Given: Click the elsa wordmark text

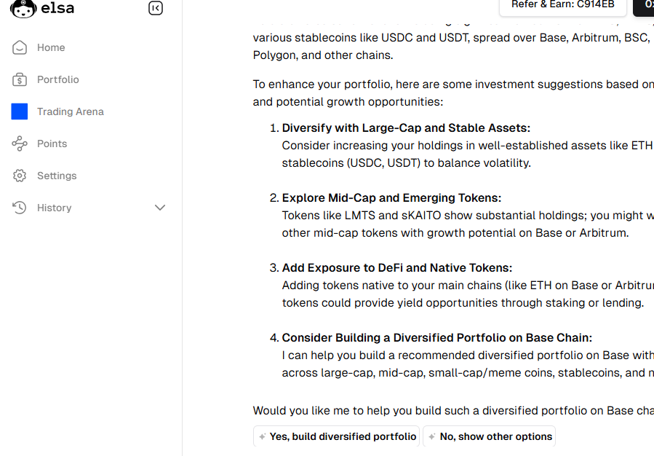Looking at the screenshot, I should tap(58, 9).
